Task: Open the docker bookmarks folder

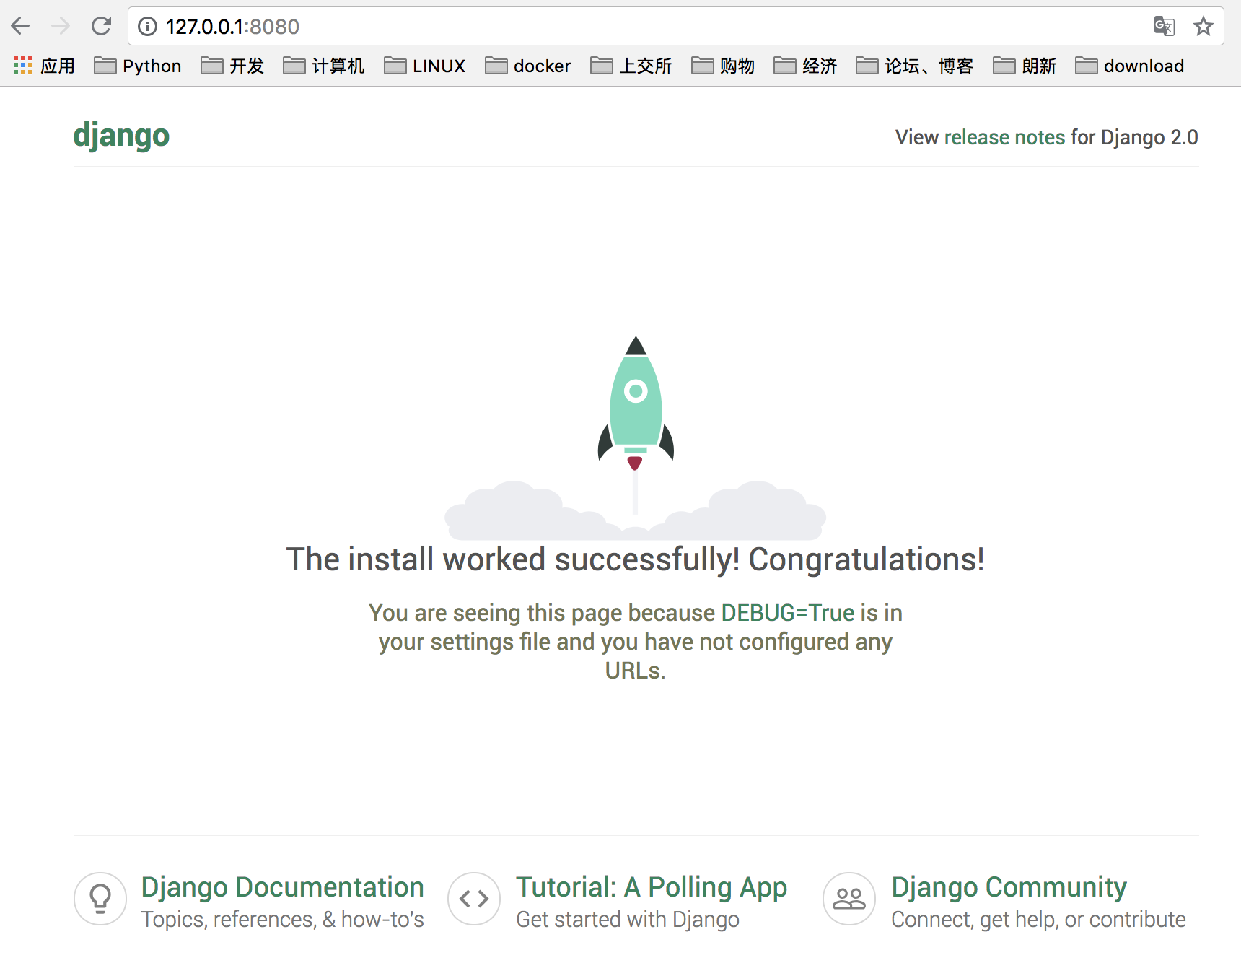Action: 528,66
